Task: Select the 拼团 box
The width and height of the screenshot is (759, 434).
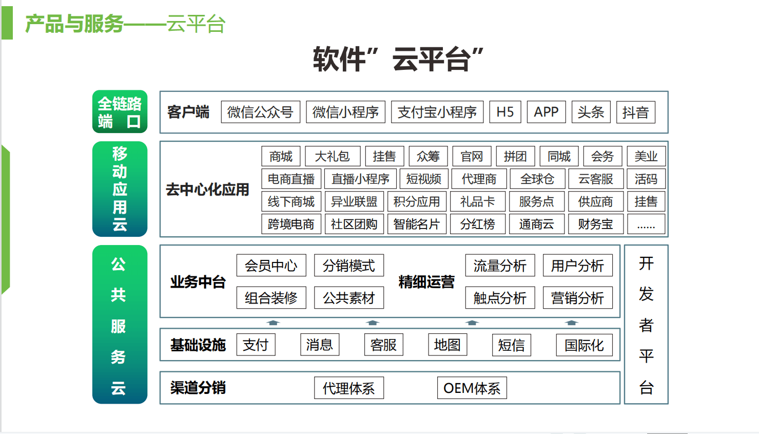Action: [x=516, y=156]
